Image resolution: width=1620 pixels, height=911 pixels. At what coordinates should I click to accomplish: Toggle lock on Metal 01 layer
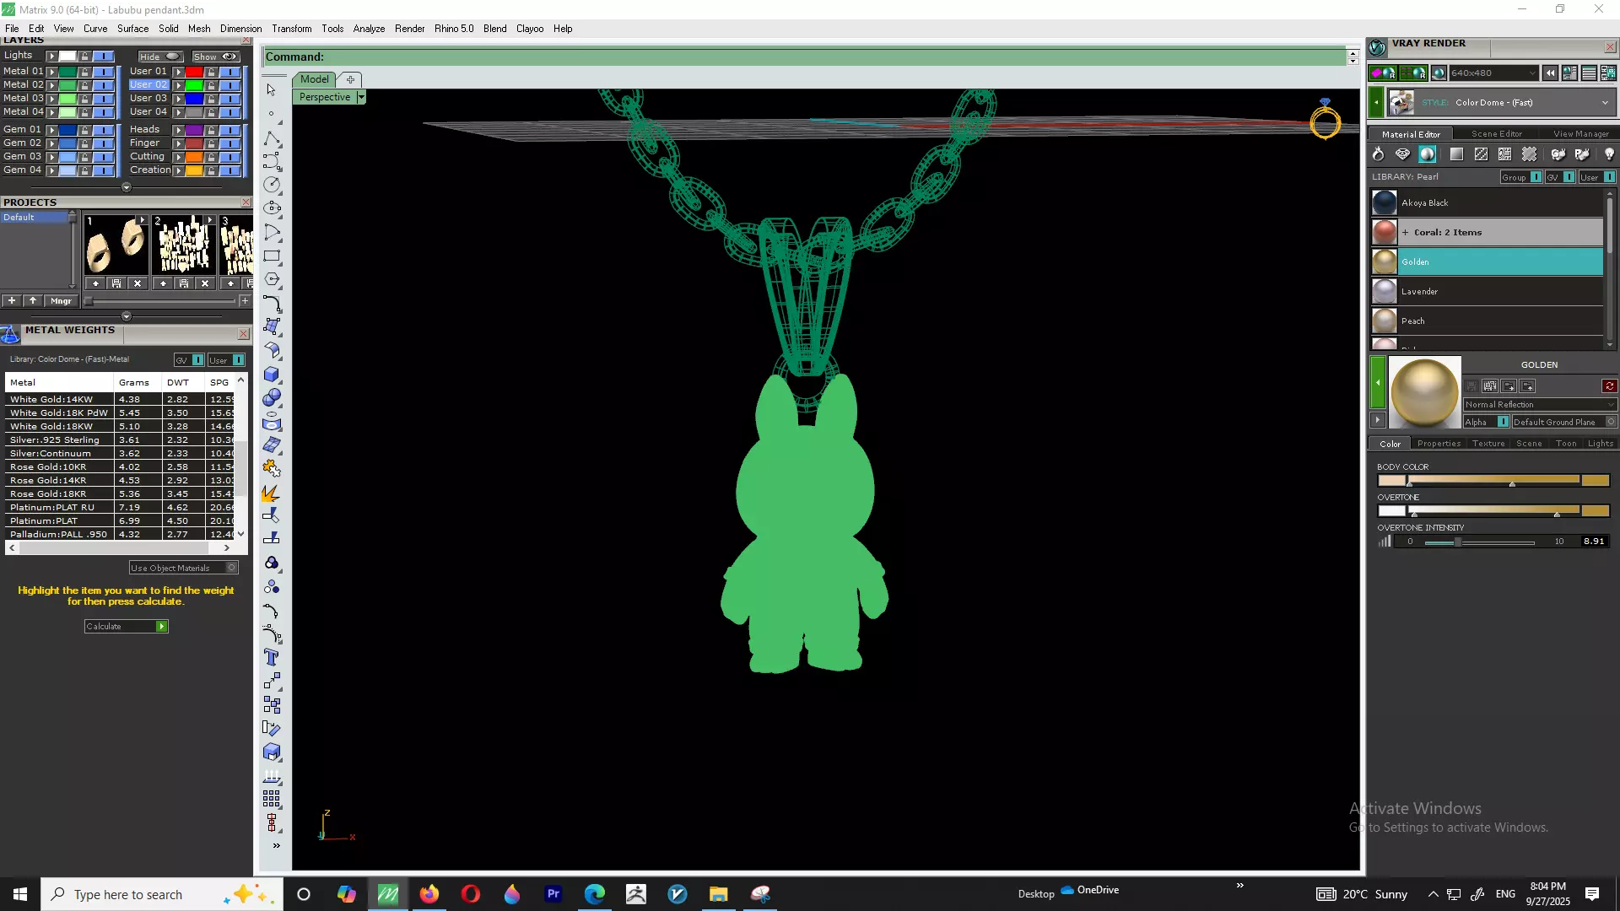click(x=84, y=72)
